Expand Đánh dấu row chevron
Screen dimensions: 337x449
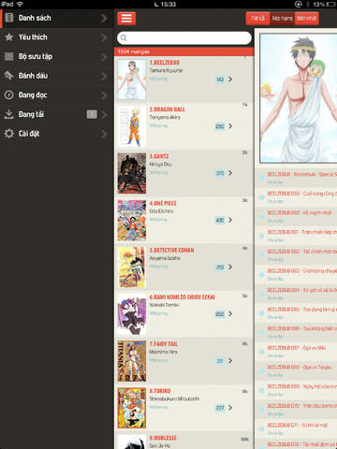click(x=104, y=76)
